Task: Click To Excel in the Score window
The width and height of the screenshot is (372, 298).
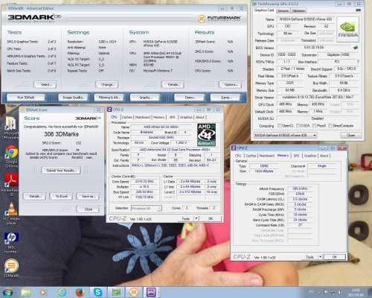Action: [61, 197]
